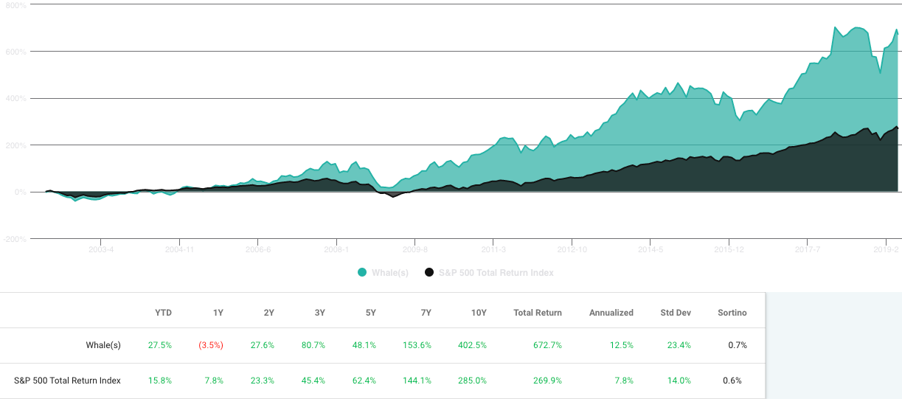This screenshot has height=399, width=902.
Task: Click the 600% y-axis label
Action: pyautogui.click(x=17, y=52)
